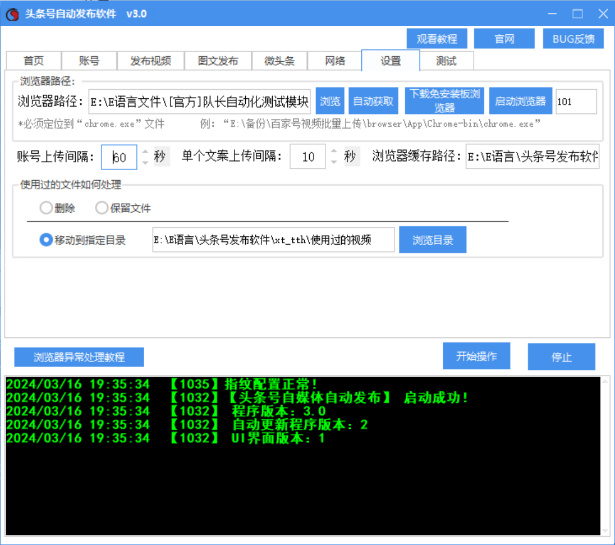The height and width of the screenshot is (545, 615).
Task: Switch to the 首页 tab
Action: tap(34, 61)
